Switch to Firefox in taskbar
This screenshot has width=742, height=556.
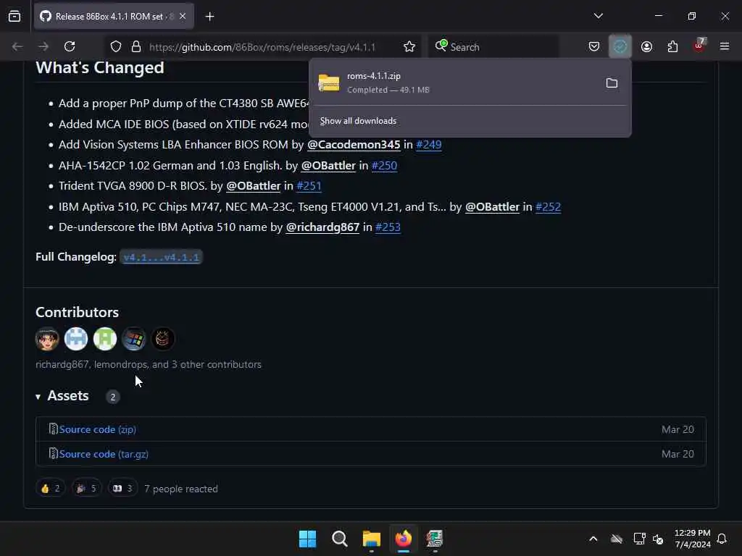[x=403, y=539]
